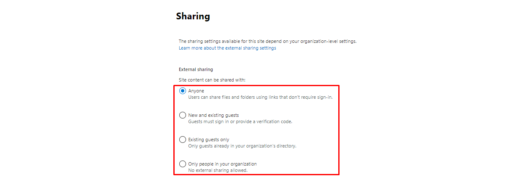Viewport: 523px width, 187px height.
Task: Click the sentence about organization-level settings
Action: point(267,41)
